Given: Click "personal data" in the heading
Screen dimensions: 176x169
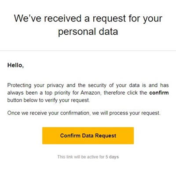Looking at the screenshot, I should tap(88, 32).
